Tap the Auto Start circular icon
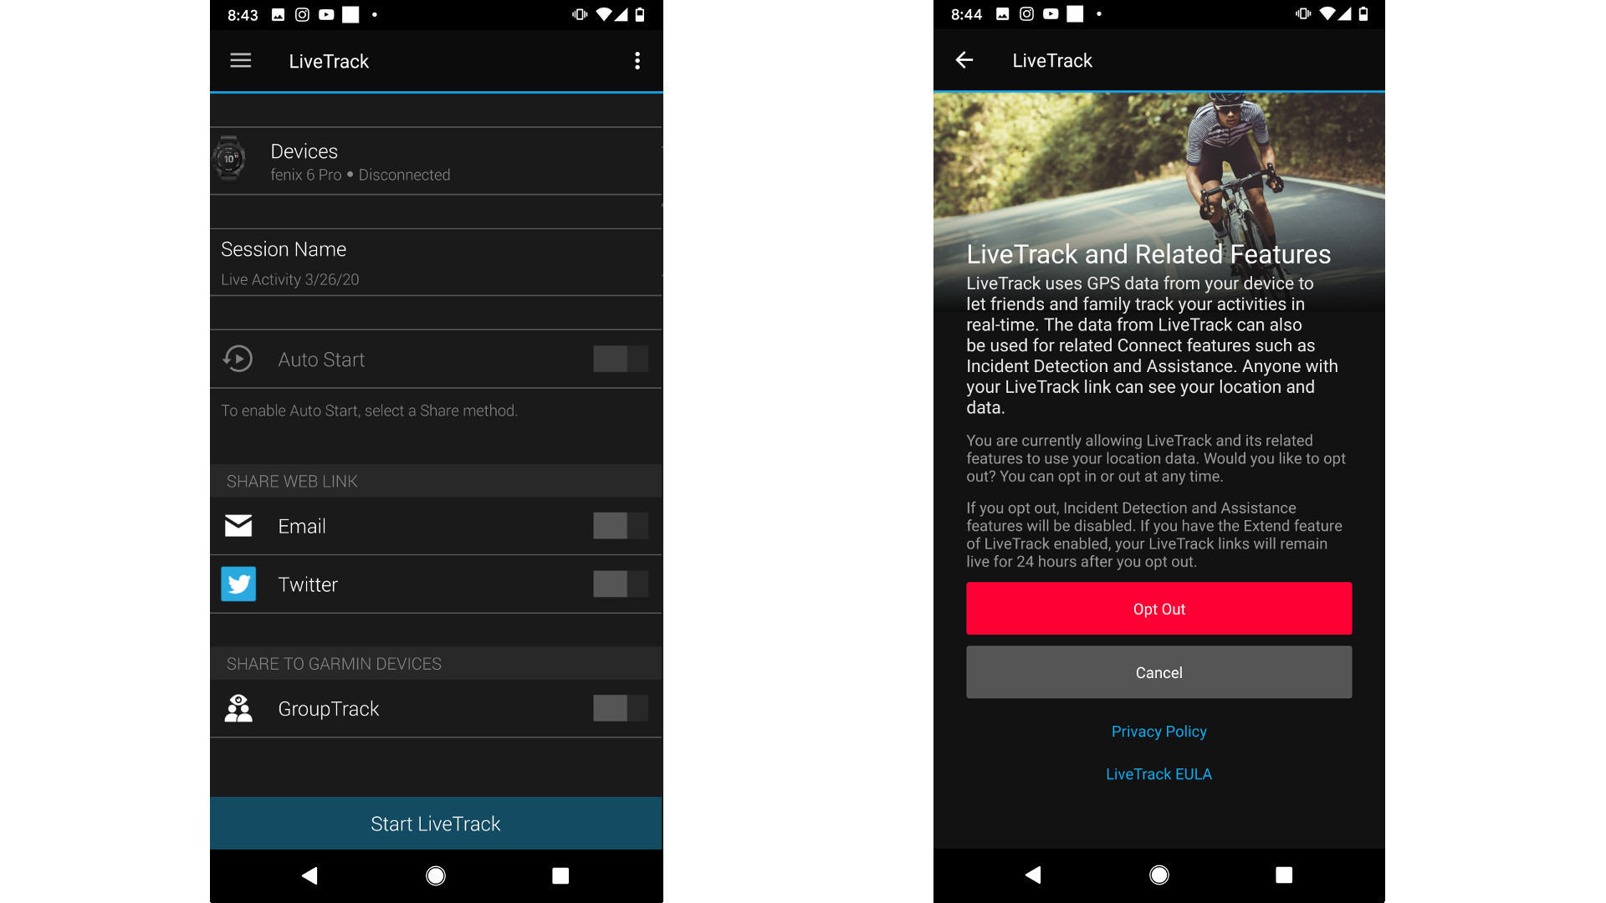This screenshot has width=1606, height=903. tap(240, 357)
